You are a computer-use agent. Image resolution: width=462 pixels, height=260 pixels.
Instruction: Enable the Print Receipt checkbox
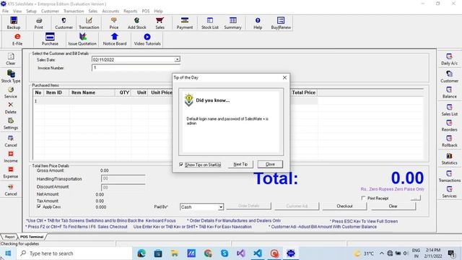pos(363,198)
